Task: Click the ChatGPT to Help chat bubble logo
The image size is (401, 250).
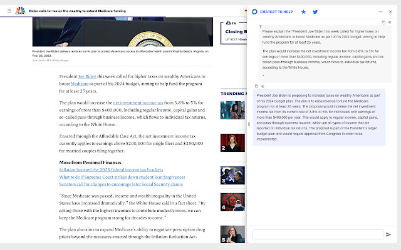Action: coord(254,12)
